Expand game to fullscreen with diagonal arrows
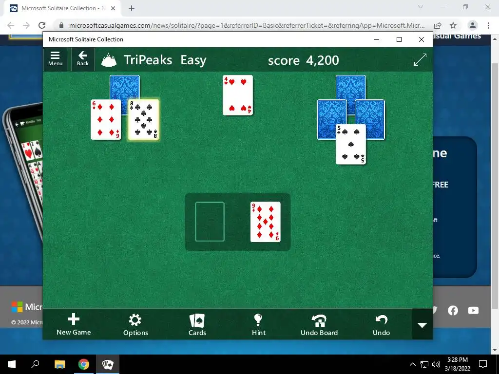Image resolution: width=499 pixels, height=374 pixels. (x=420, y=60)
